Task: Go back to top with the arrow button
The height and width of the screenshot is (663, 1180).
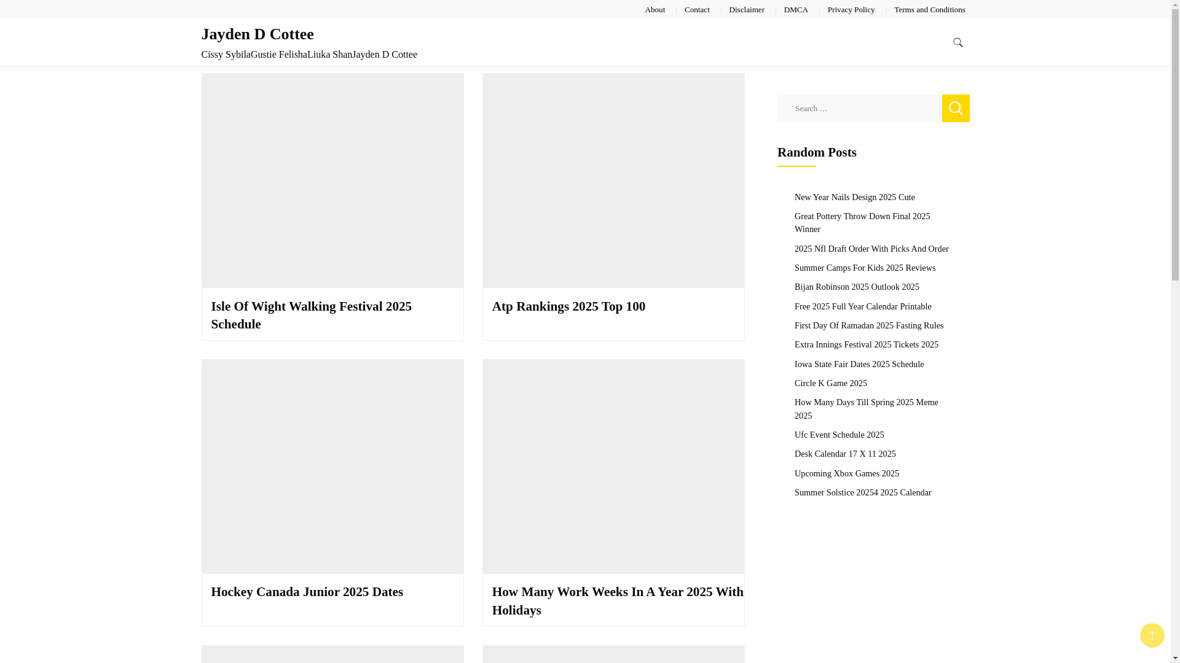Action: tap(1152, 635)
